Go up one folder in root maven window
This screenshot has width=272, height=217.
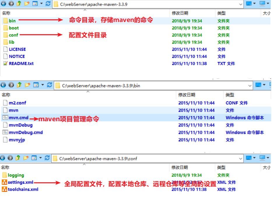pos(19,3)
